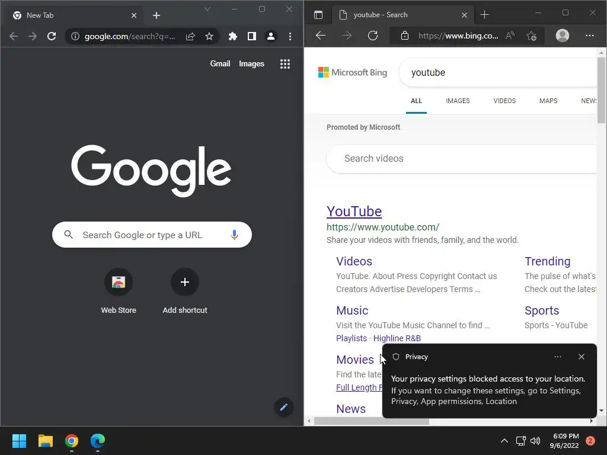
Task: Share this page icon in Chrome
Action: [x=190, y=36]
